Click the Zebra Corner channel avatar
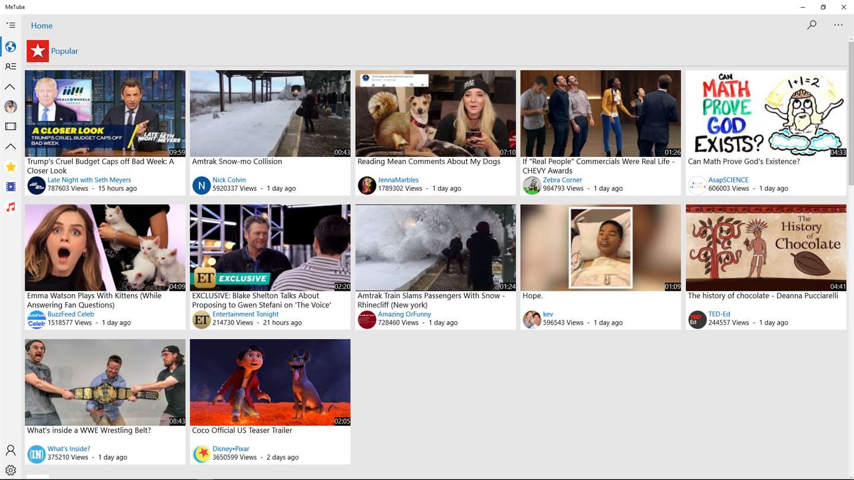854x480 pixels. point(532,185)
